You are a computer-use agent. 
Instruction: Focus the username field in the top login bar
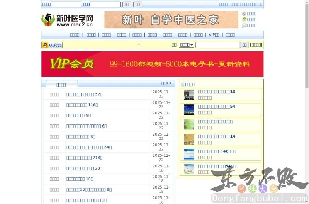point(66,4)
